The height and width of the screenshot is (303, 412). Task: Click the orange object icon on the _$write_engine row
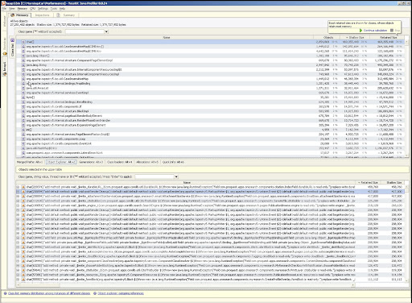[x=23, y=205]
